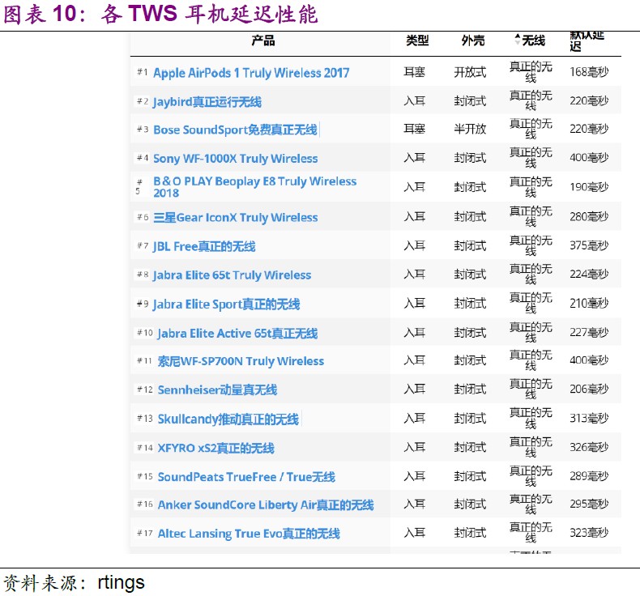
Task: Select the 326毫秒 latency value
Action: [x=589, y=447]
